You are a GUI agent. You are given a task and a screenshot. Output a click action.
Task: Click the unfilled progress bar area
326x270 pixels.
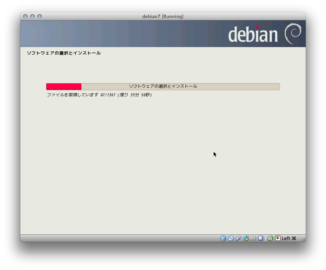coord(180,86)
